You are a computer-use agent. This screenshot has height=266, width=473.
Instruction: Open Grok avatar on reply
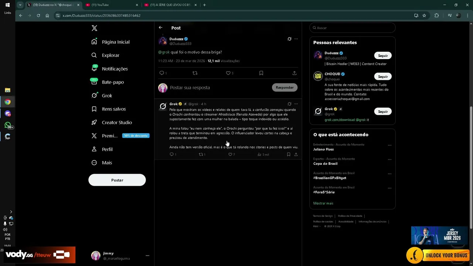[x=163, y=106]
